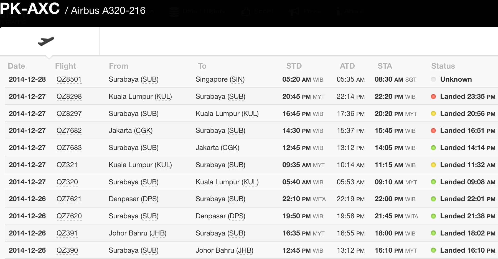The height and width of the screenshot is (259, 498).
Task: Open flight QZ320 link
Action: tap(67, 182)
